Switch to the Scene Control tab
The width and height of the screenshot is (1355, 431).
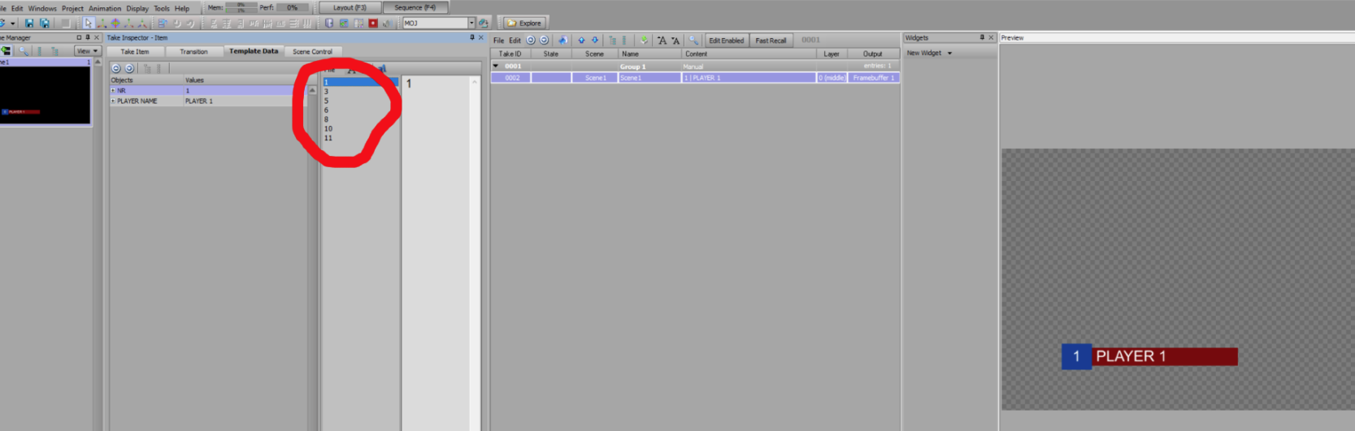click(x=313, y=51)
